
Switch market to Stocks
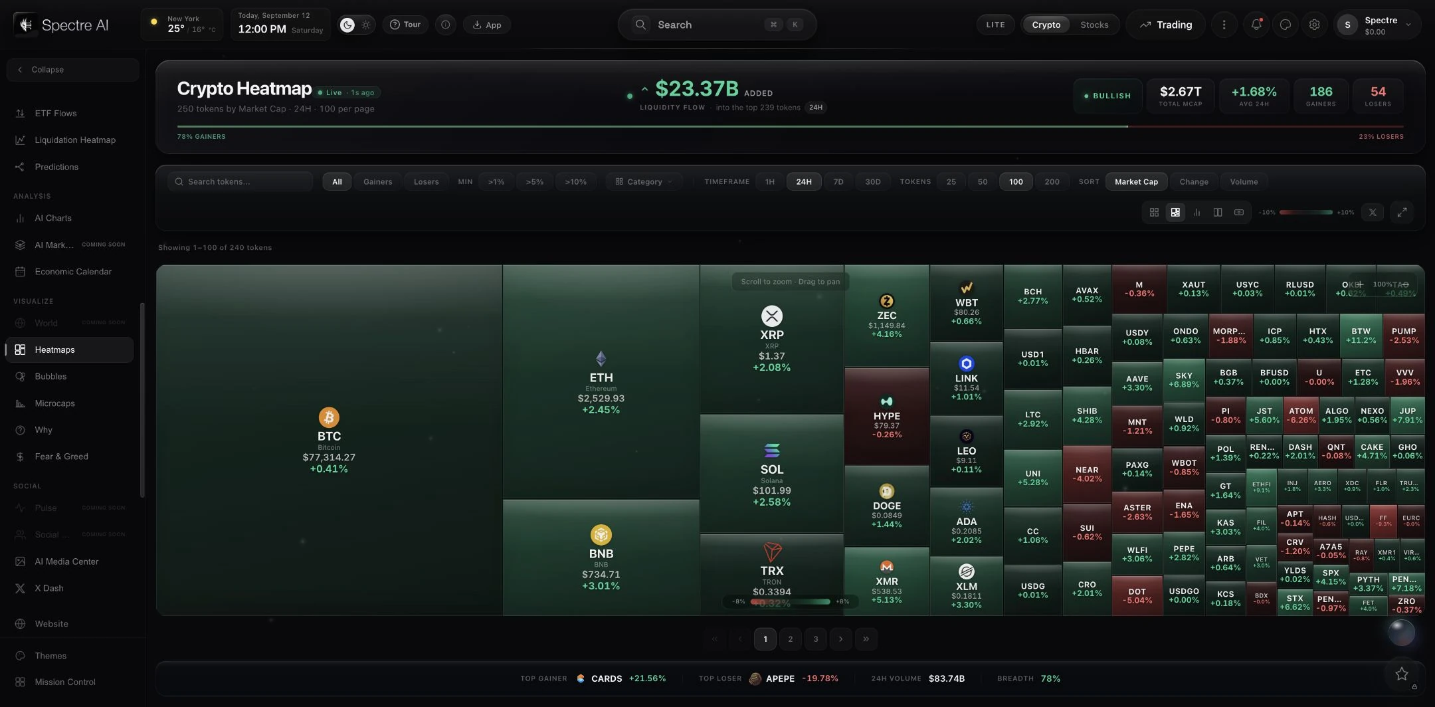1094,25
